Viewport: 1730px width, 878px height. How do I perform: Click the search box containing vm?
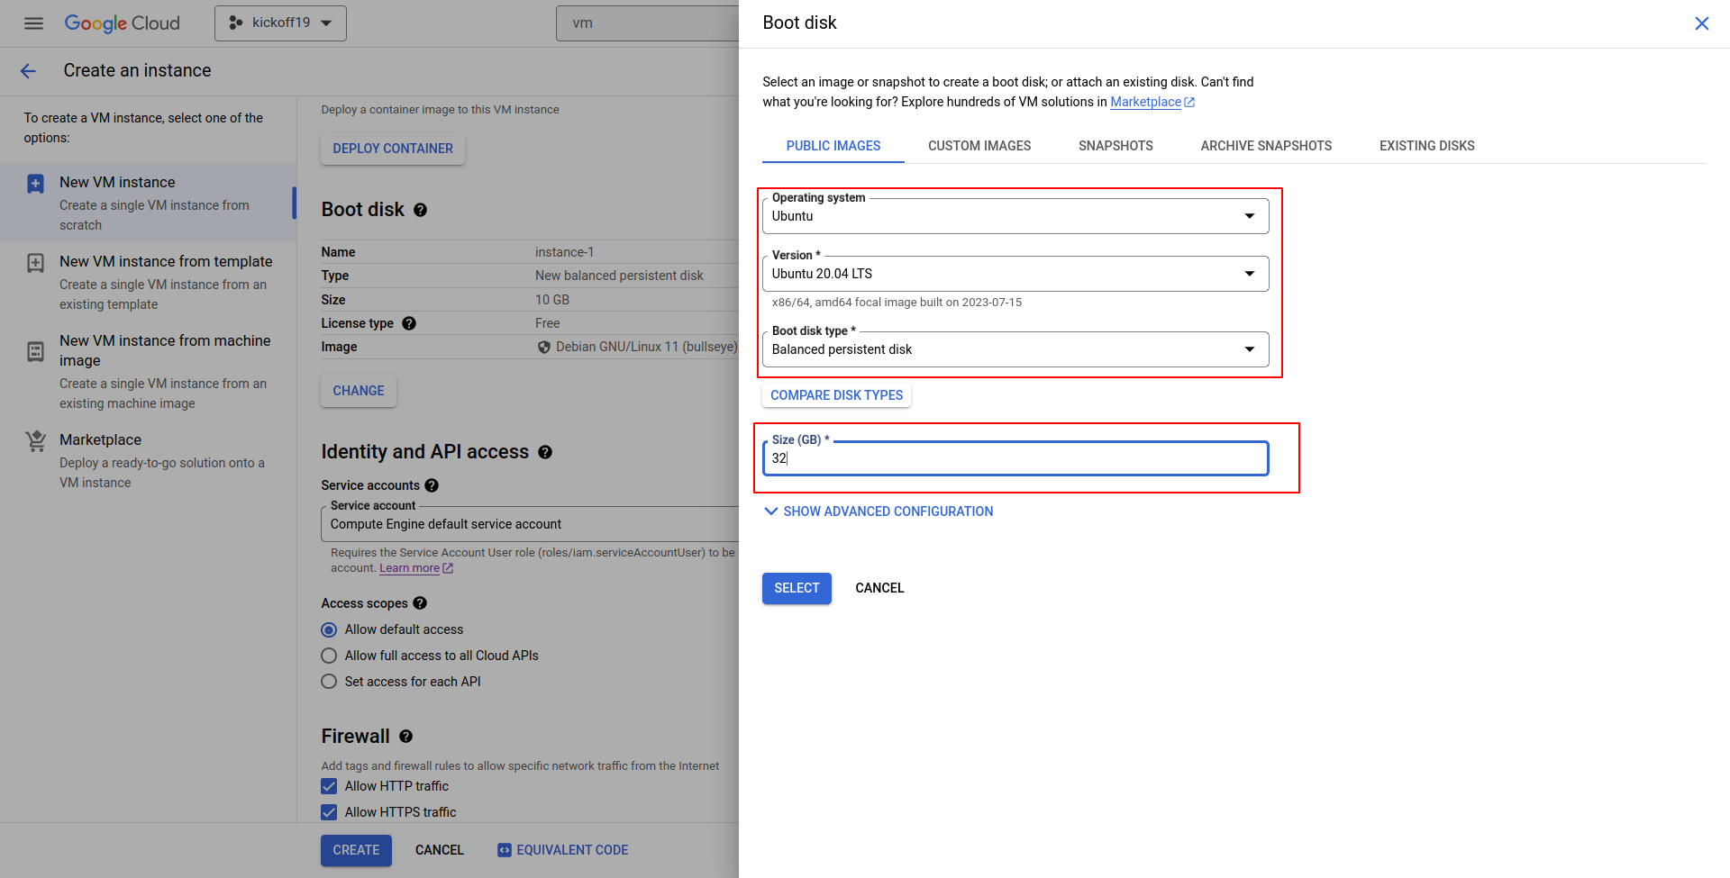pos(649,23)
